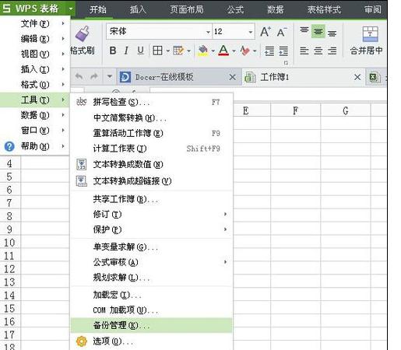This screenshot has height=350, width=401.
Task: Open the font size dropdown arrow
Action: [x=251, y=32]
